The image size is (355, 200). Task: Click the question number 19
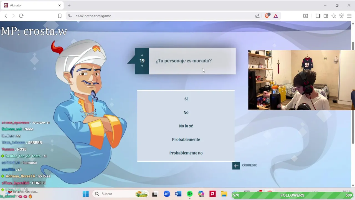[x=142, y=61]
